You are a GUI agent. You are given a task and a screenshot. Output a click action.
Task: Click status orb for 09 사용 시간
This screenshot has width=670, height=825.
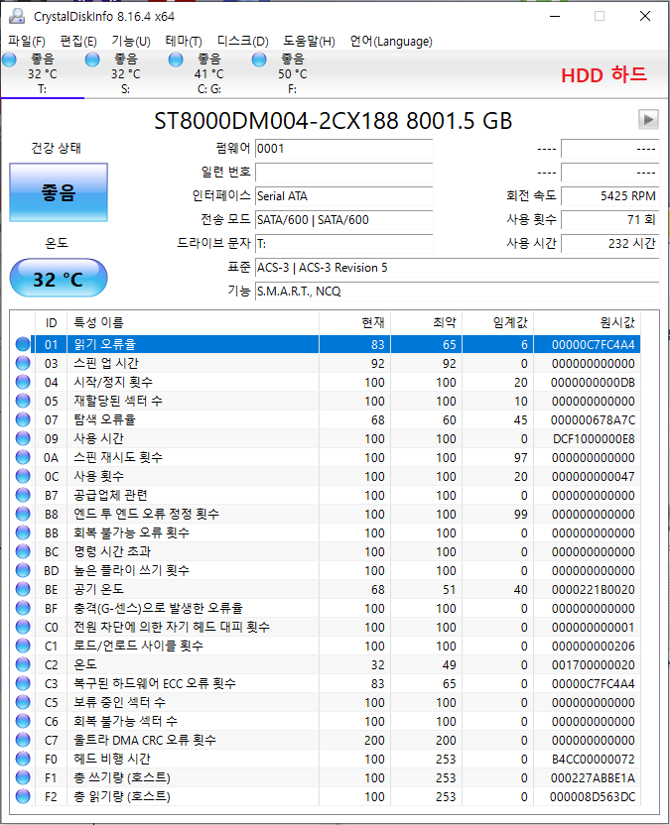(23, 438)
